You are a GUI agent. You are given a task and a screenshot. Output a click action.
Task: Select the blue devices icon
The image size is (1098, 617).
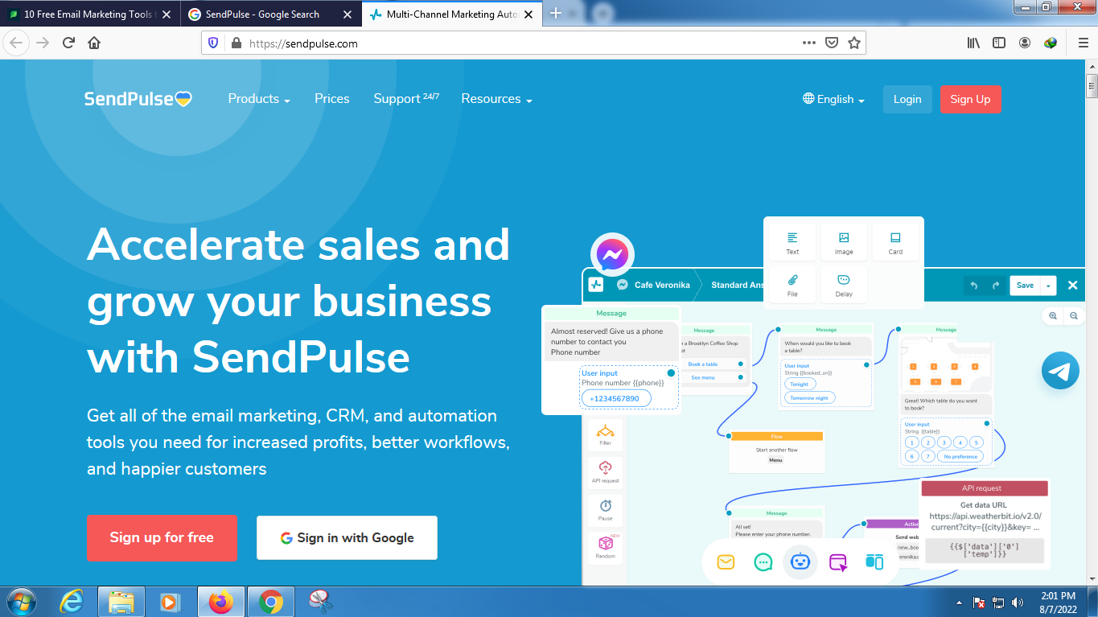point(874,562)
